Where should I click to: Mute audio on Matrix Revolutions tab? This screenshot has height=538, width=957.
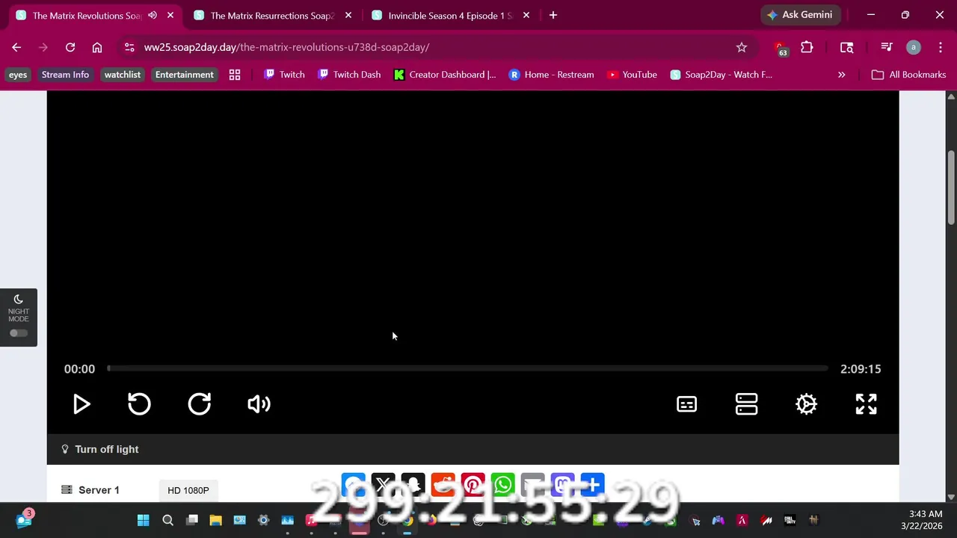coord(153,15)
